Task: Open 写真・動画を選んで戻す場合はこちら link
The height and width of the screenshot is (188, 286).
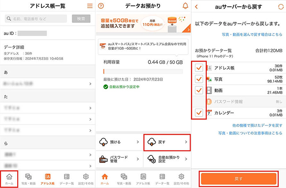Action: click(252, 34)
